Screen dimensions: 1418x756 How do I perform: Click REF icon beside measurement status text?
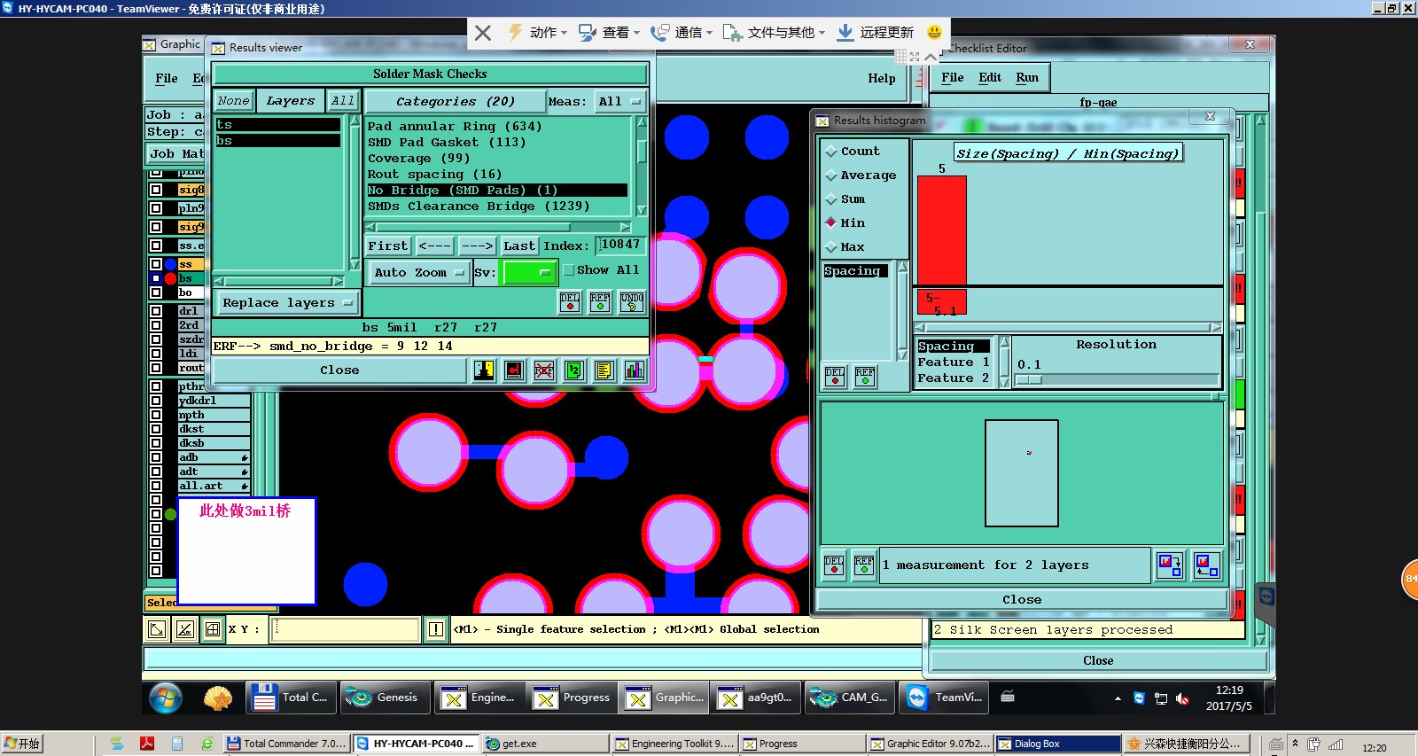tap(864, 565)
